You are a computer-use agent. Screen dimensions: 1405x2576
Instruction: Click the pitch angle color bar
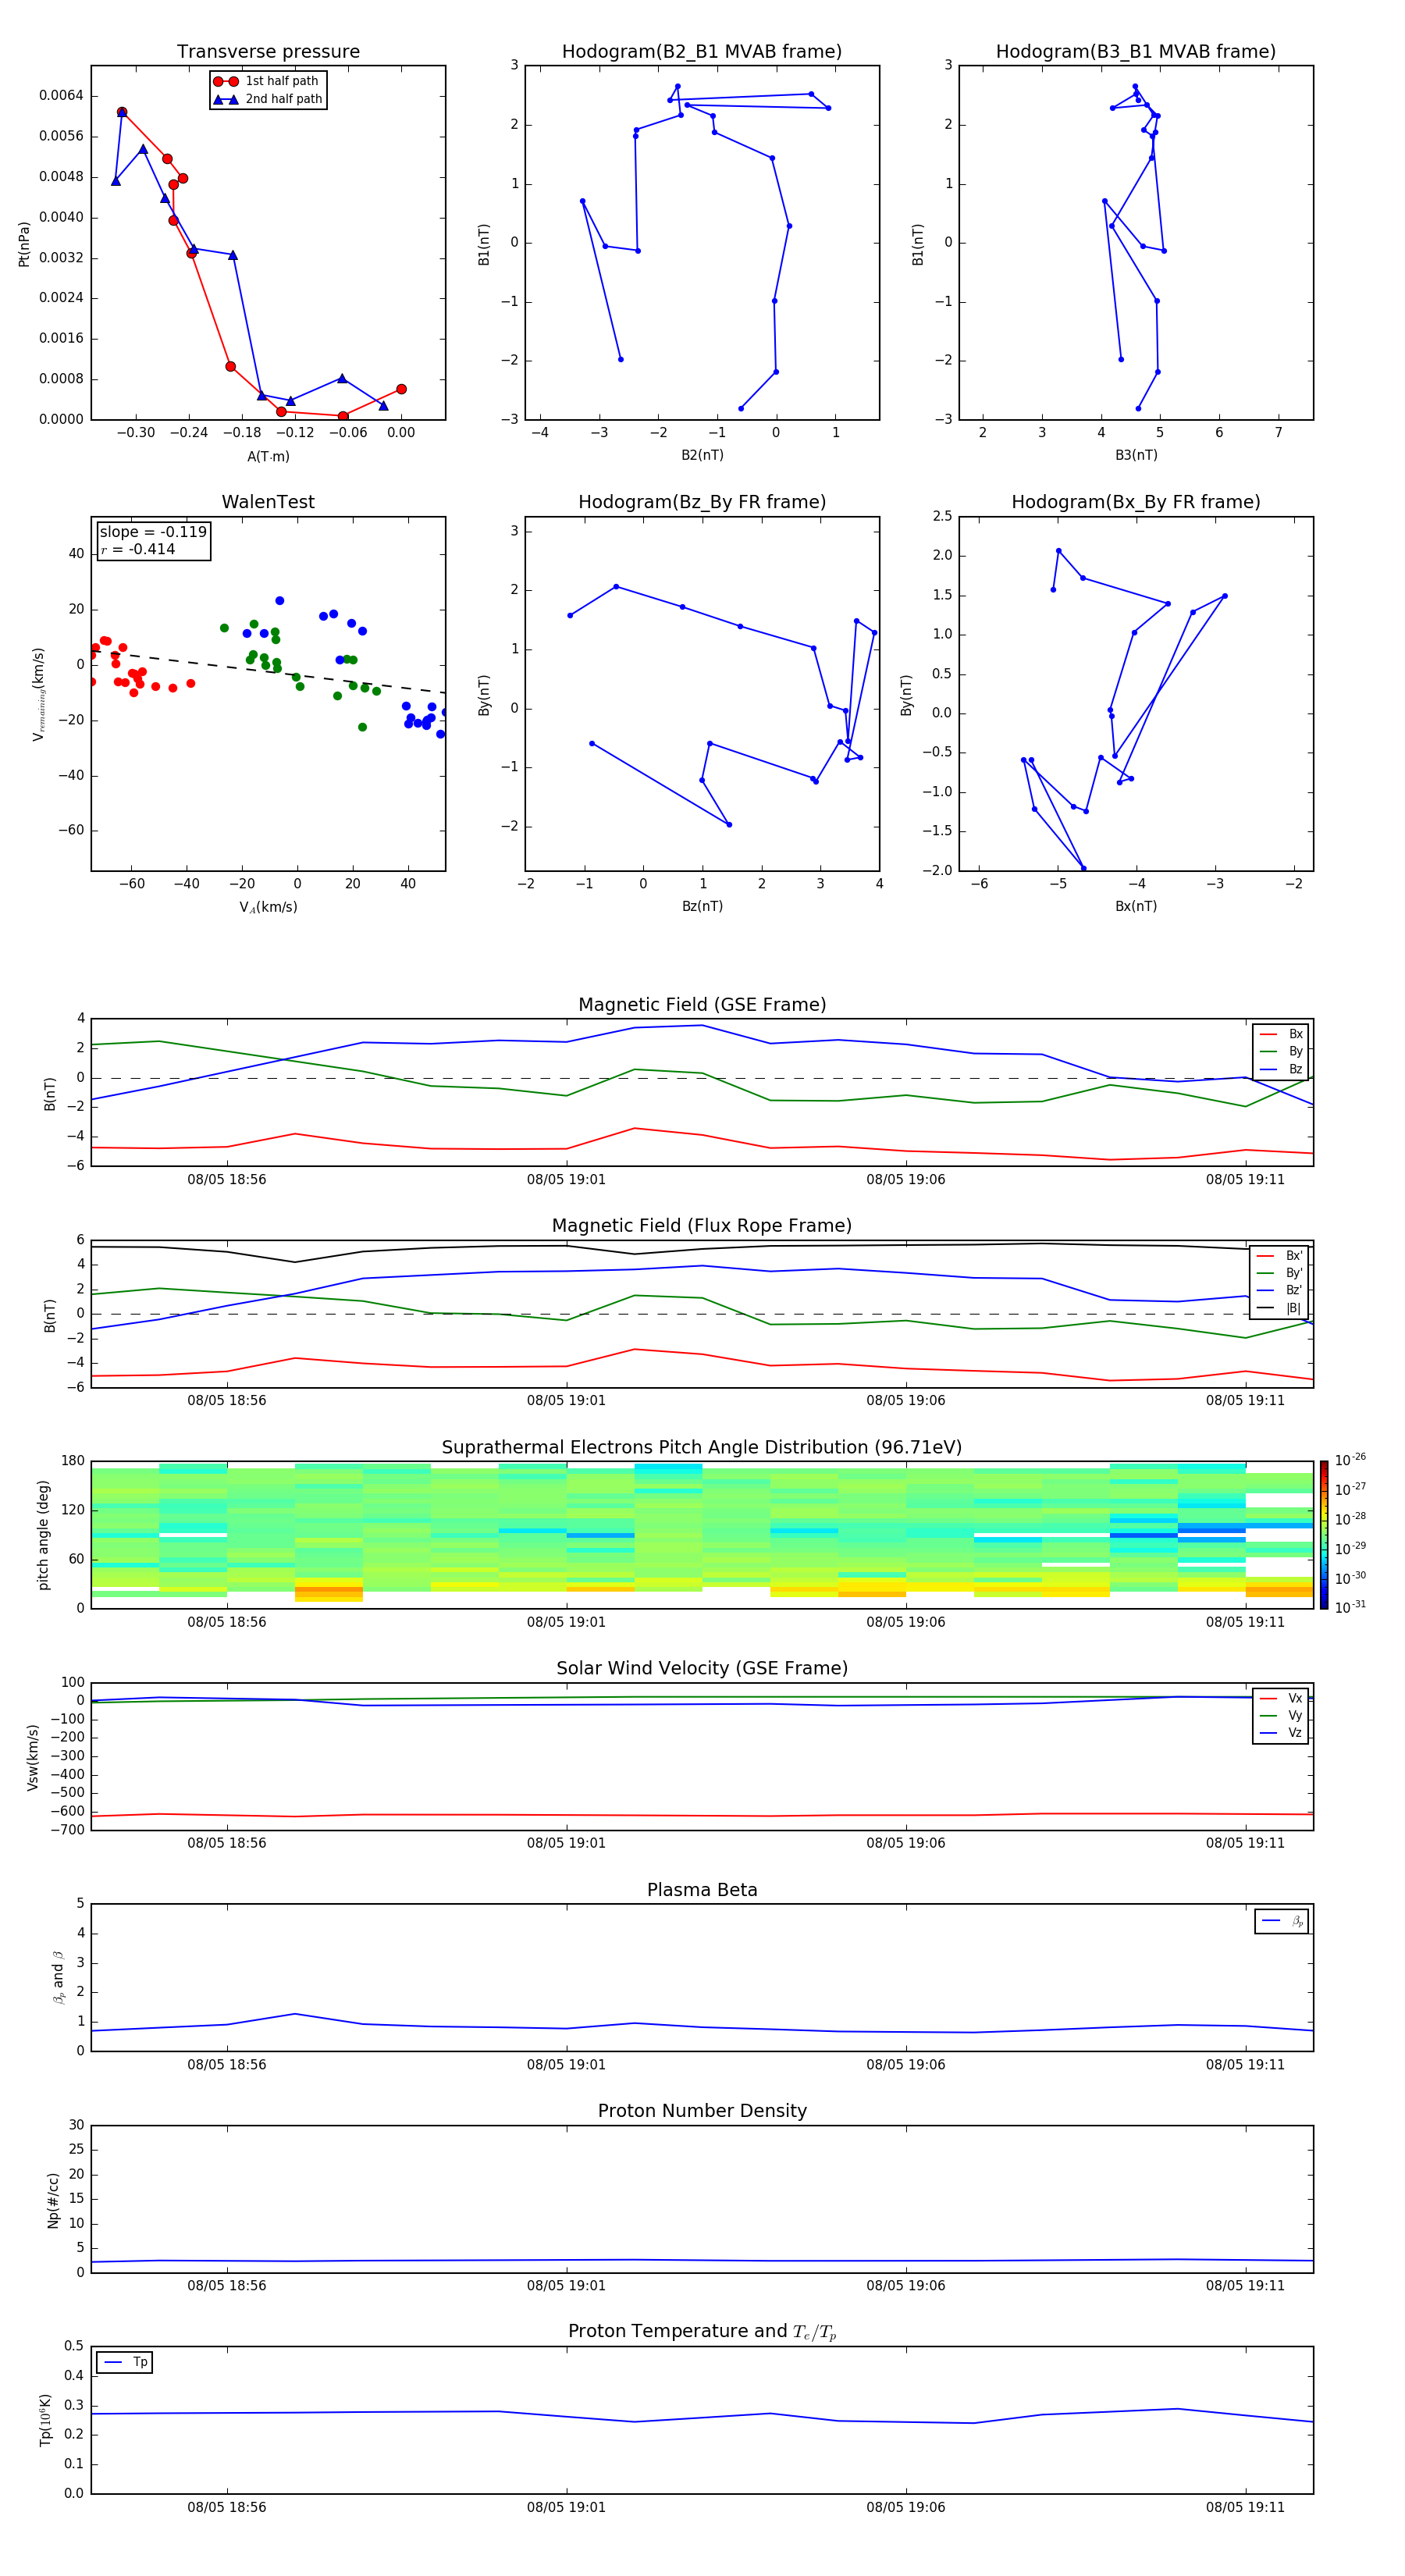click(x=1324, y=1535)
